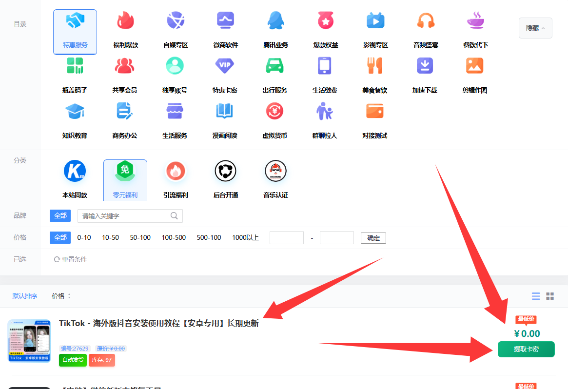Switch to list view layout icon
The image size is (568, 389).
pos(536,296)
